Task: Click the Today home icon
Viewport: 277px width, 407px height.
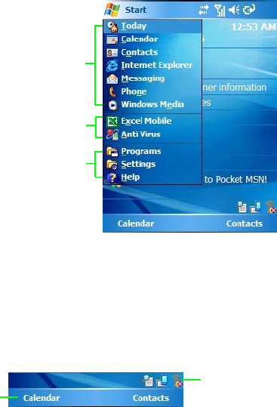Action: [x=112, y=26]
